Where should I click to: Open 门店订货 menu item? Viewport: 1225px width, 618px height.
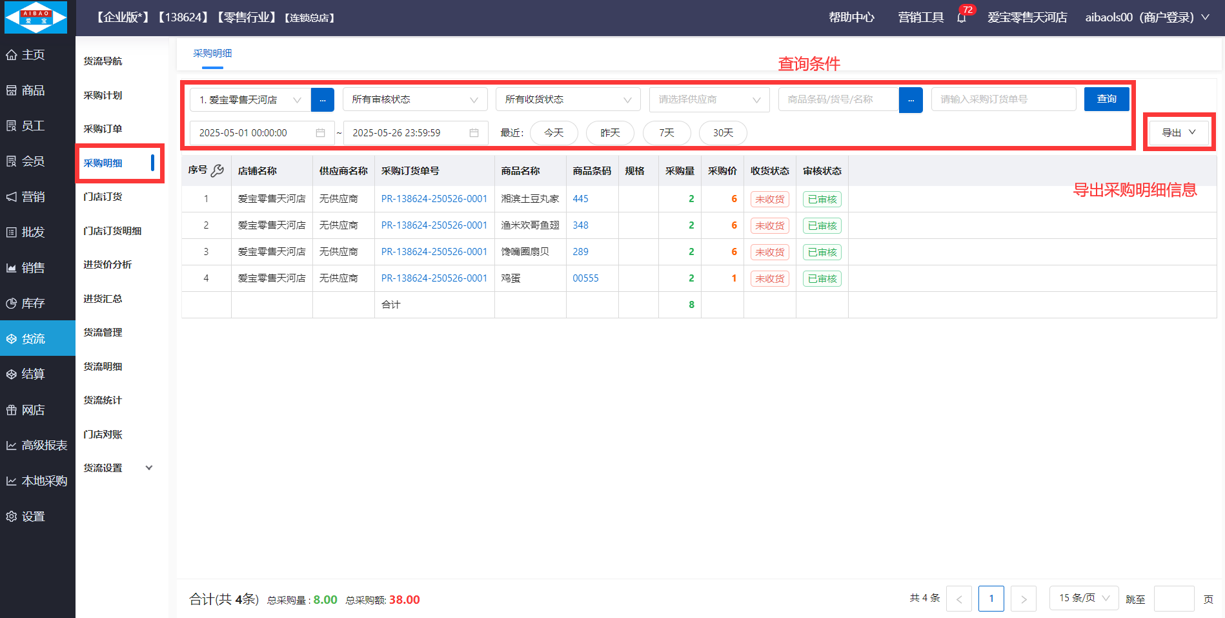tap(103, 197)
